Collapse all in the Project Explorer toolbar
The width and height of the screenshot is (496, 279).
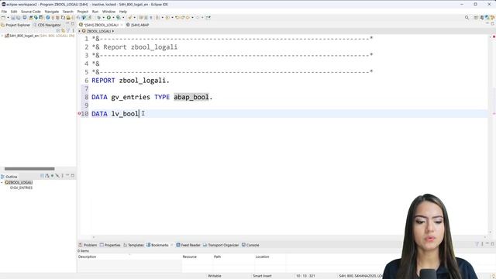click(x=57, y=31)
